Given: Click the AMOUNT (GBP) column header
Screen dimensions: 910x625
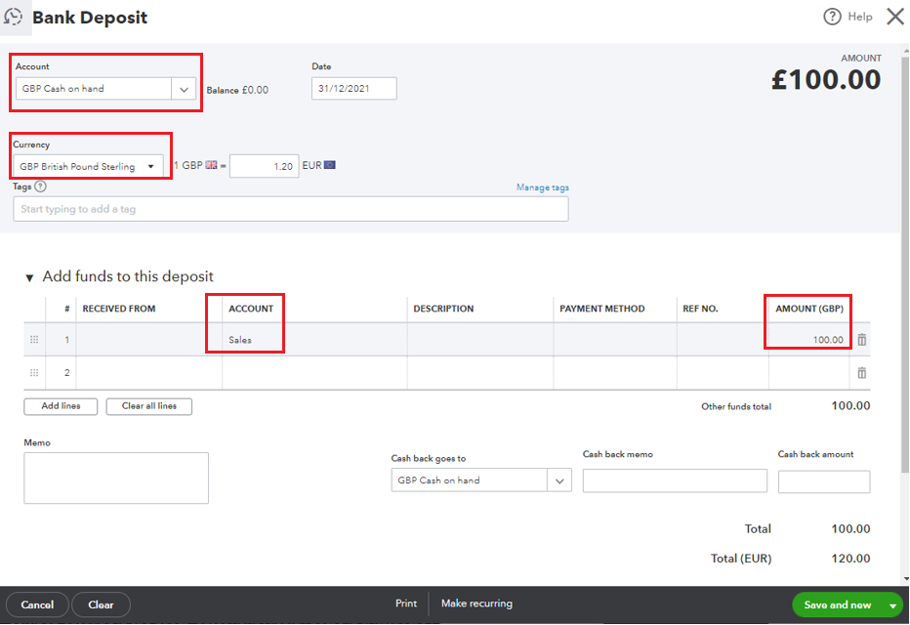Looking at the screenshot, I should click(809, 309).
